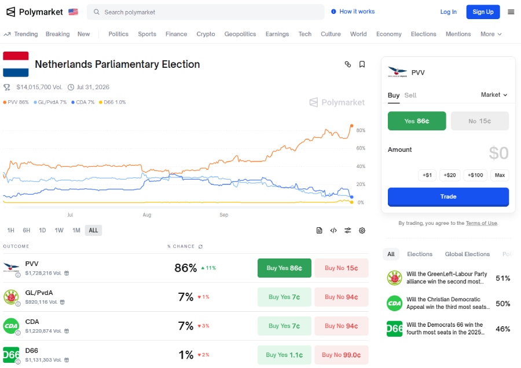Open the US region flag selector
This screenshot has width=521, height=368.
73,12
